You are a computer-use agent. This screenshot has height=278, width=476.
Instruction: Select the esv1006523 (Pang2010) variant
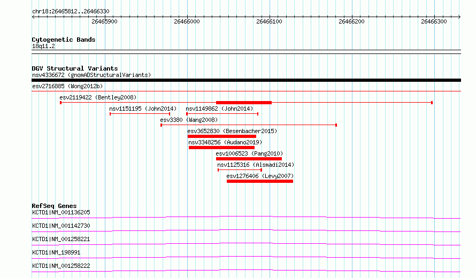249,153
